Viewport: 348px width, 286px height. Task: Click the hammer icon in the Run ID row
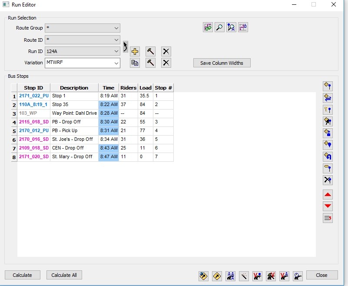pyautogui.click(x=150, y=52)
